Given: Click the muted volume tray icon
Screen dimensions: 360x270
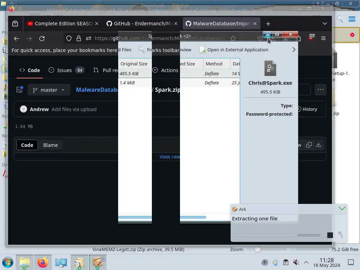Looking at the screenshot, I should coord(296,262).
